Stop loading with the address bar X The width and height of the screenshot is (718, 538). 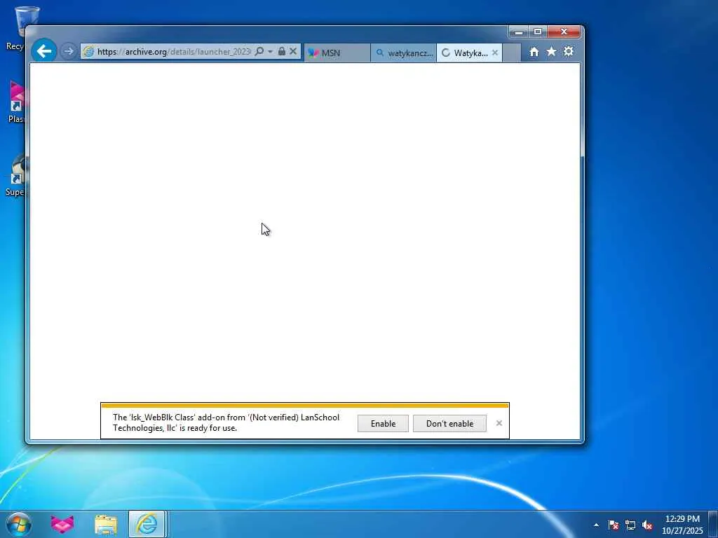coord(293,51)
